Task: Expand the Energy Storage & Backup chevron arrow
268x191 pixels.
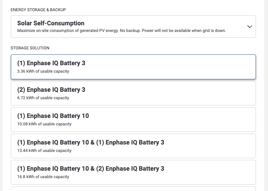Action: coord(250,27)
